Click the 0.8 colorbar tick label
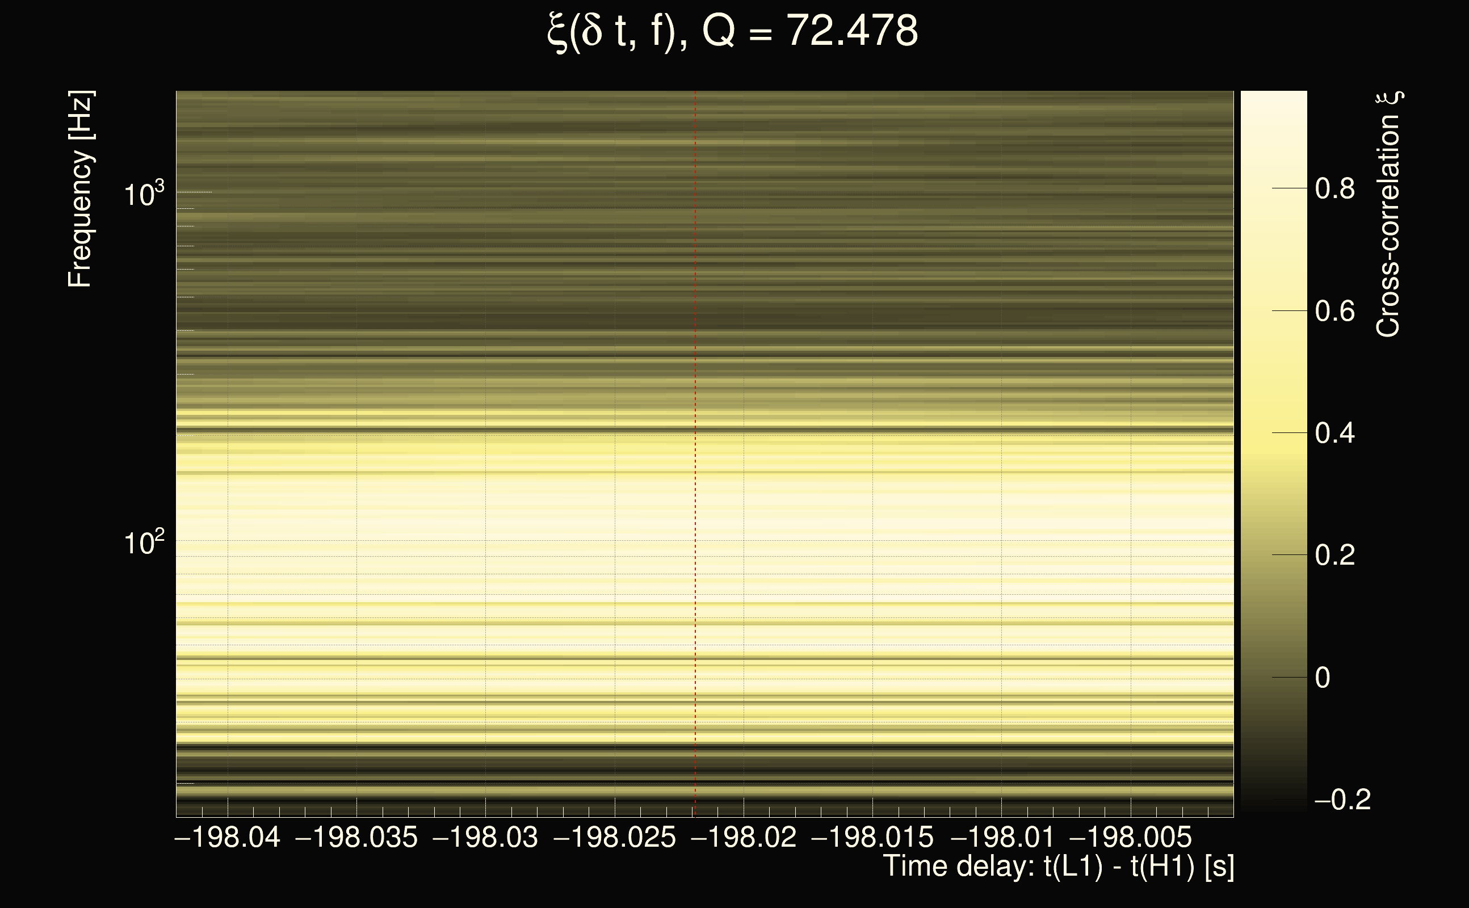The height and width of the screenshot is (908, 1469). point(1334,188)
